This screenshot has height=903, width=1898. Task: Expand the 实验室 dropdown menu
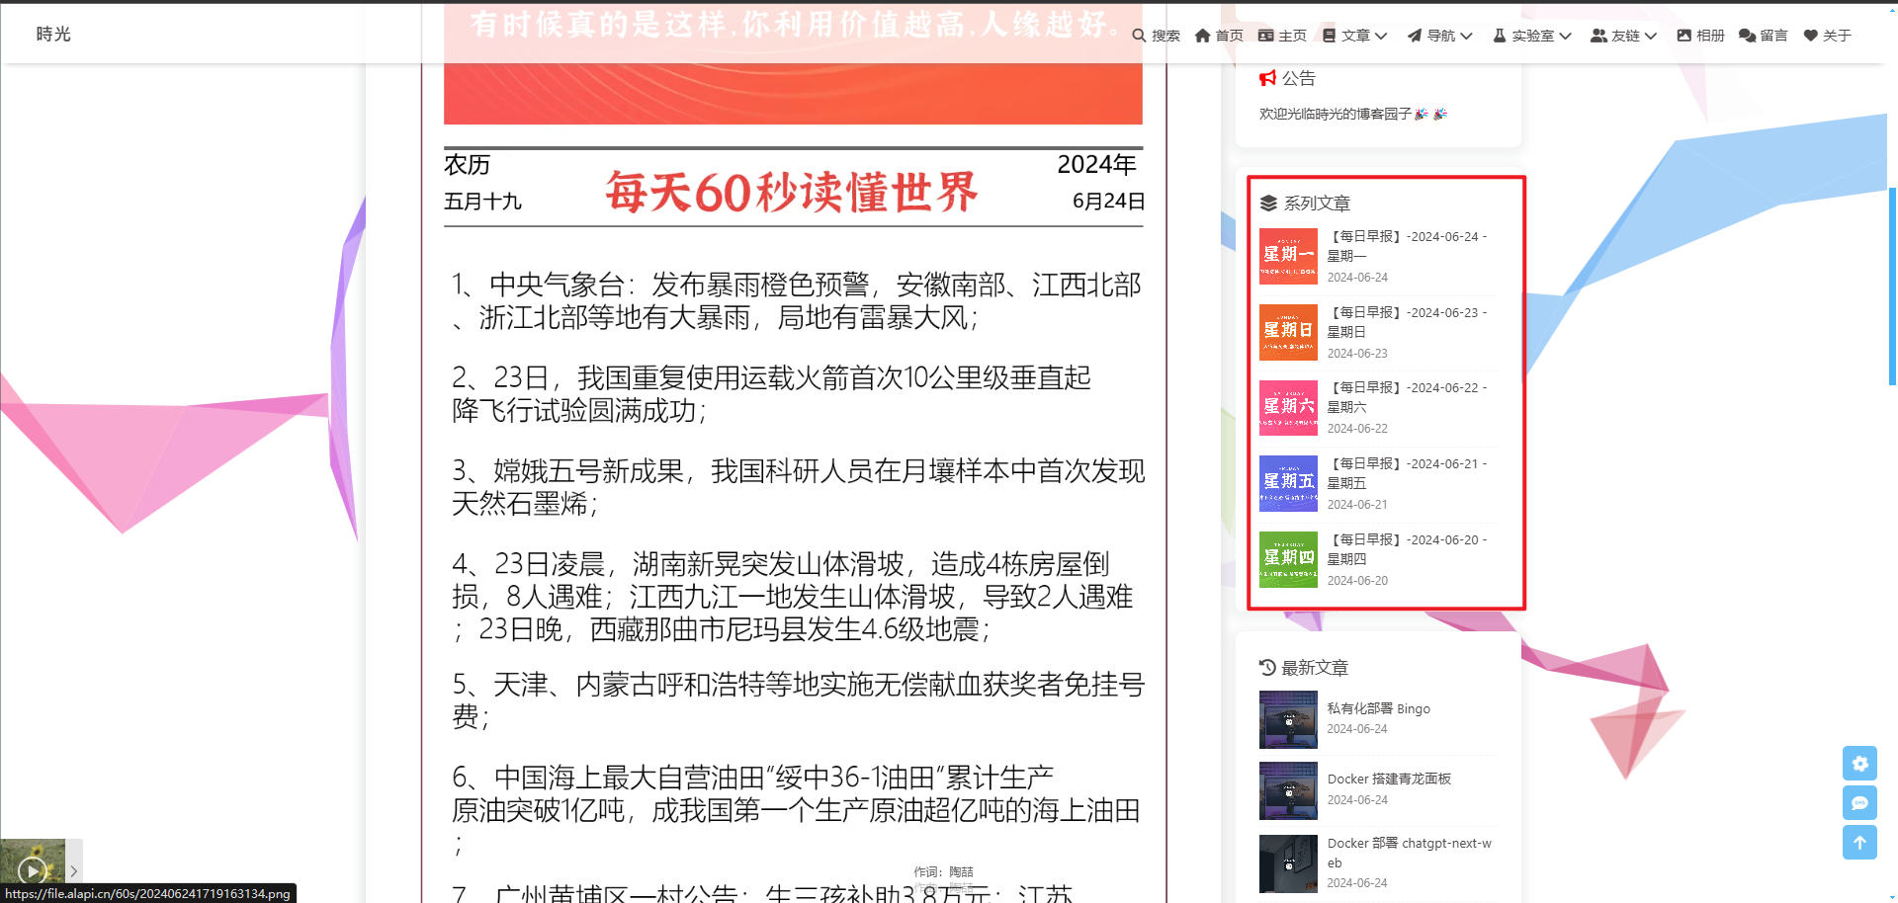click(x=1532, y=36)
